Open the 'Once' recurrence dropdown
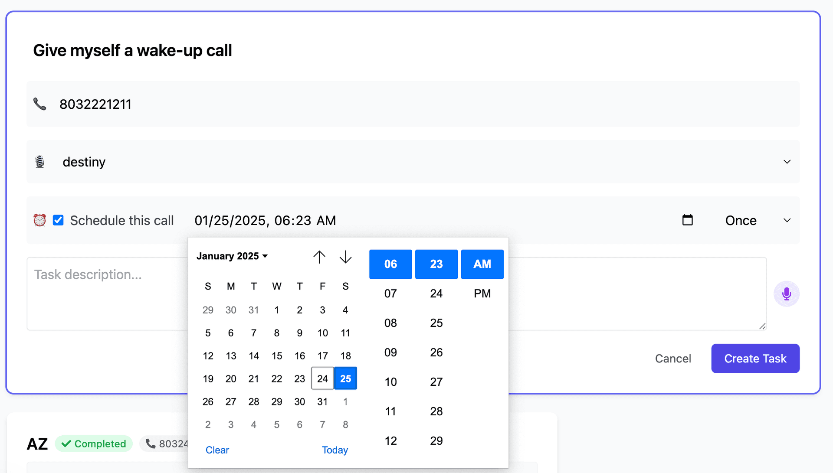The height and width of the screenshot is (473, 833). pos(755,220)
